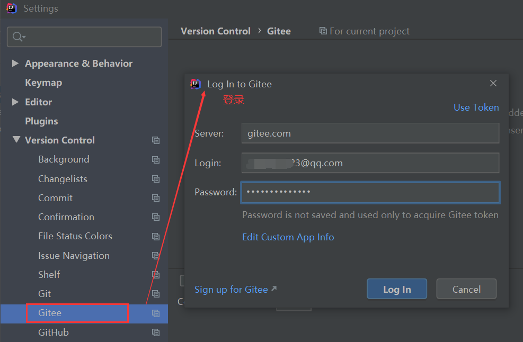Click the project-level icon next to GitHub
Image resolution: width=523 pixels, height=342 pixels.
pos(156,332)
